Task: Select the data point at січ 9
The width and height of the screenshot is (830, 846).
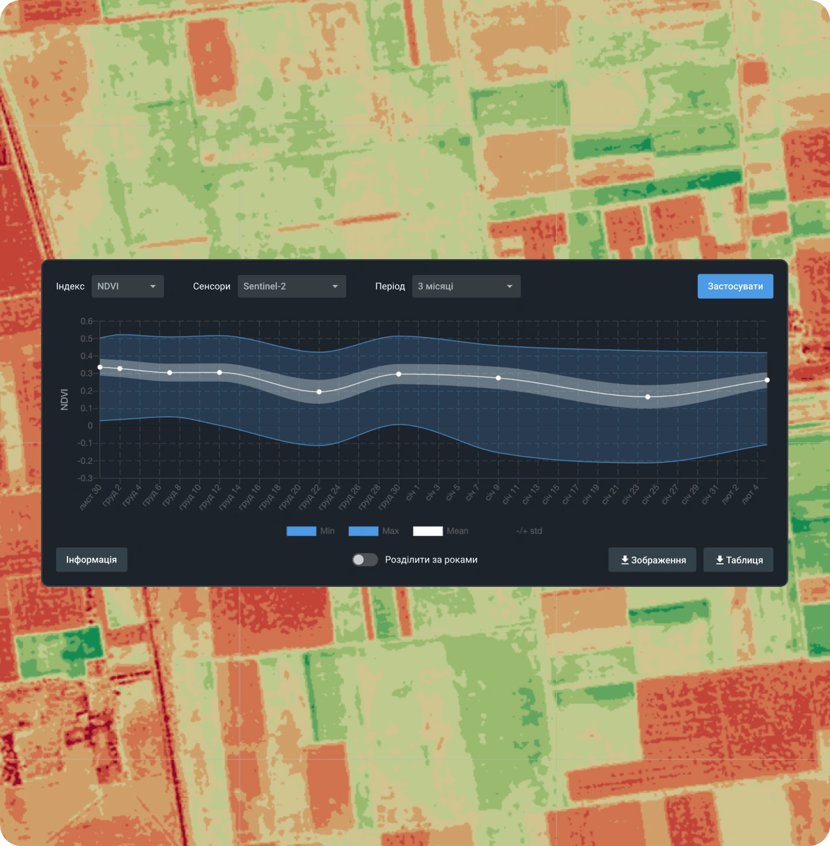Action: [x=498, y=378]
